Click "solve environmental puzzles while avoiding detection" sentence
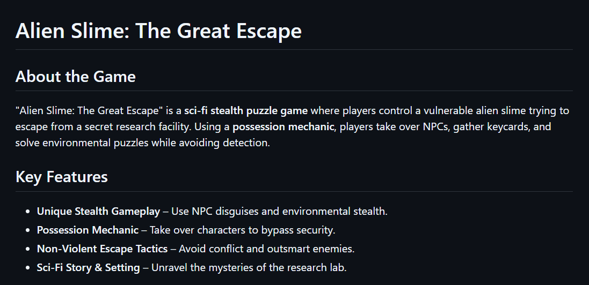Viewport: 589px width, 285px height. (142, 143)
